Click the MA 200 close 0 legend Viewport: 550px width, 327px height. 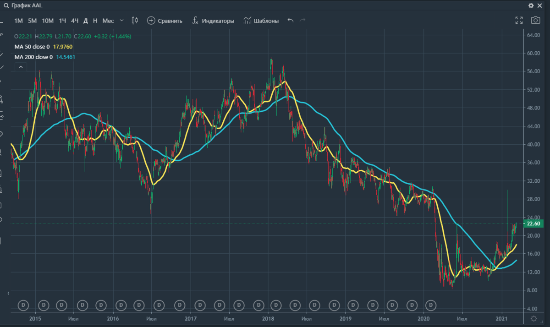click(33, 57)
